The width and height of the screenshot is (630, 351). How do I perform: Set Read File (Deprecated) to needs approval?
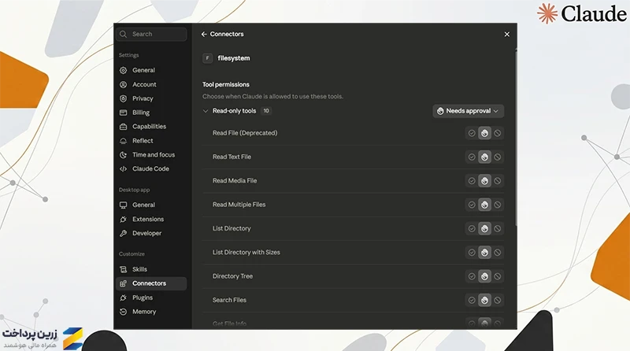pyautogui.click(x=484, y=133)
